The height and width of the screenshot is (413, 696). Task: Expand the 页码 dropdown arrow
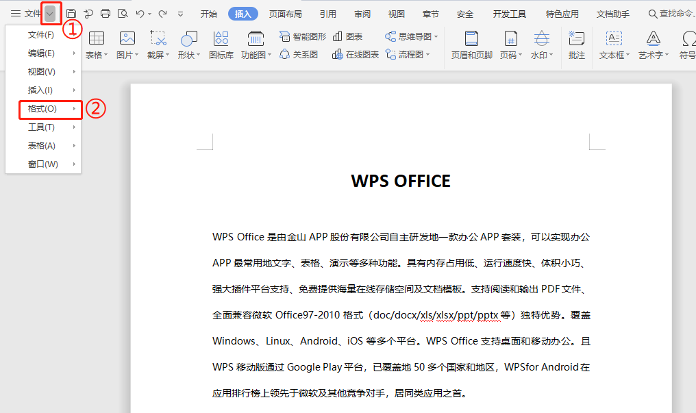pyautogui.click(x=520, y=55)
